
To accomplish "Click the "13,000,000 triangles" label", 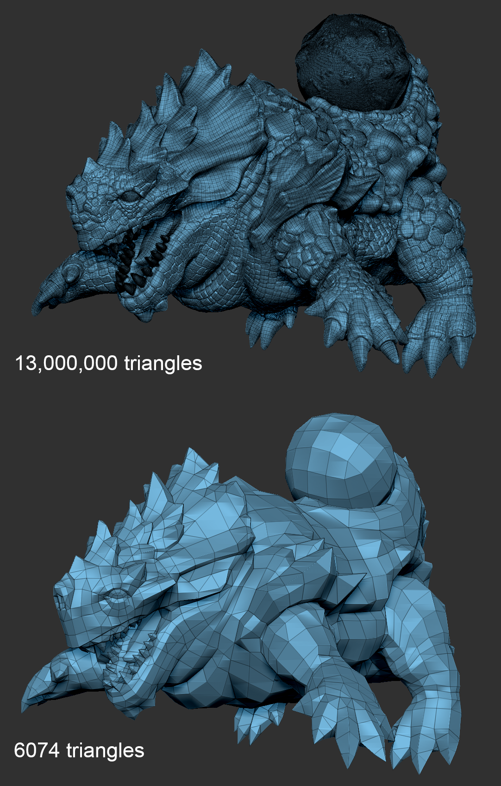I will 108,364.
